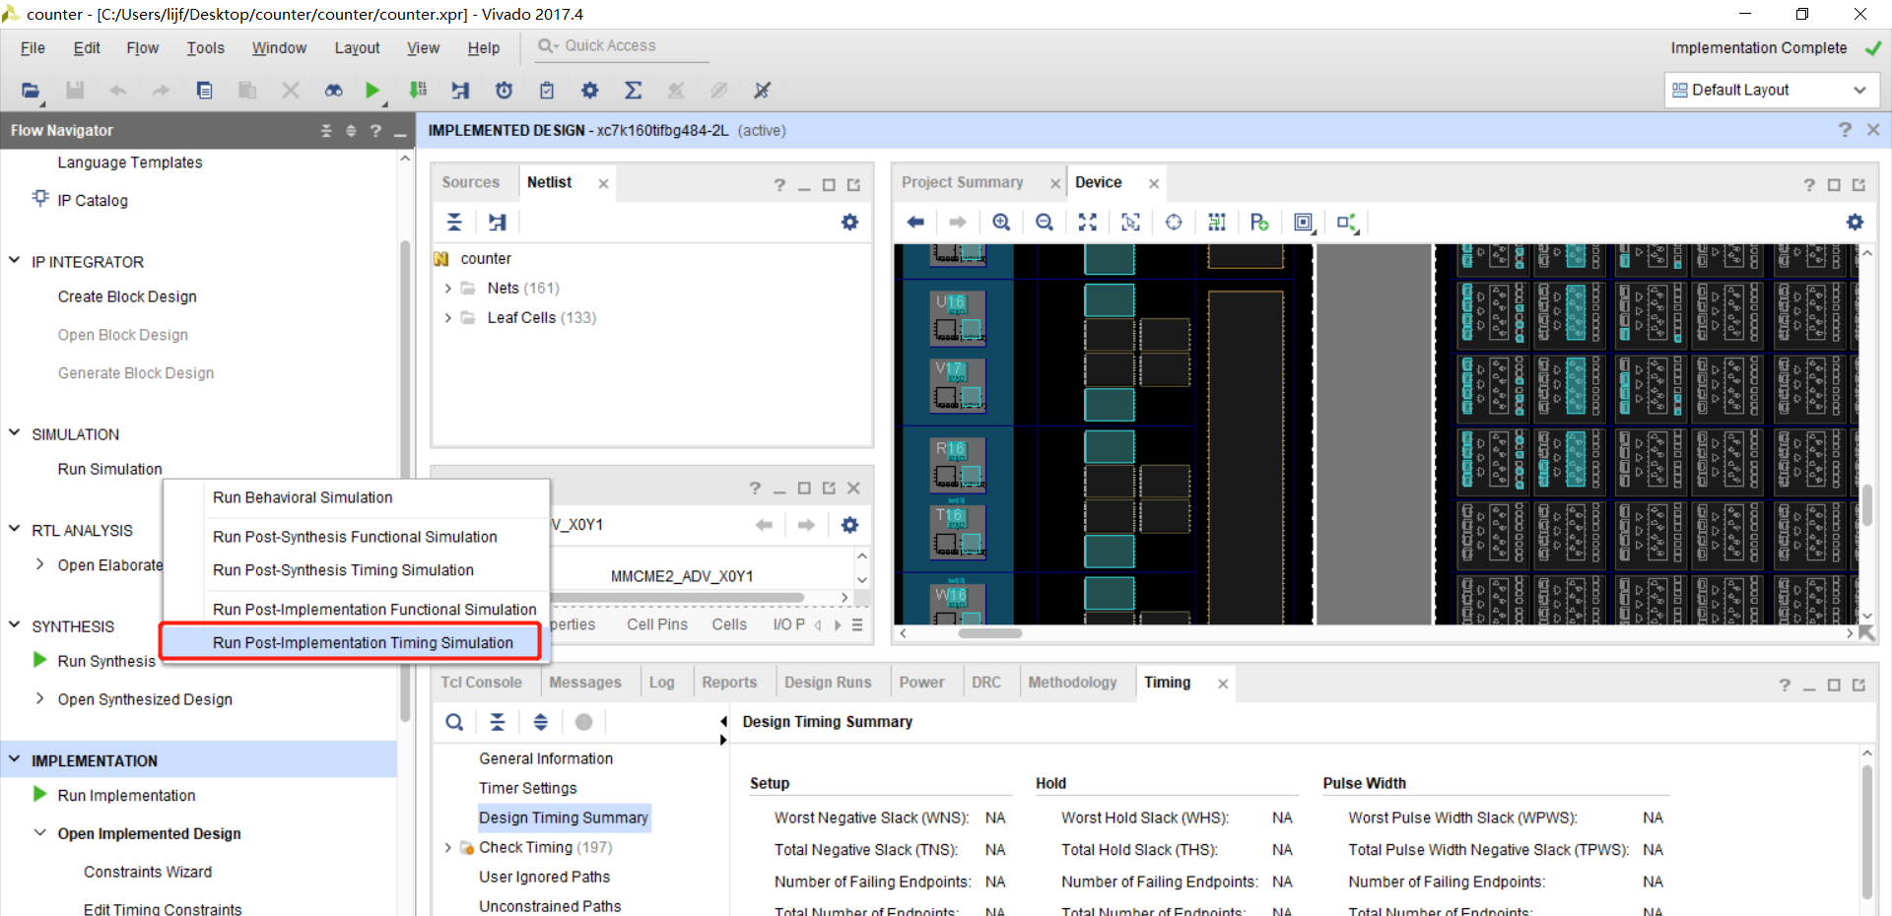
Task: Click Run Implementation in Flow Navigator
Action: (126, 796)
